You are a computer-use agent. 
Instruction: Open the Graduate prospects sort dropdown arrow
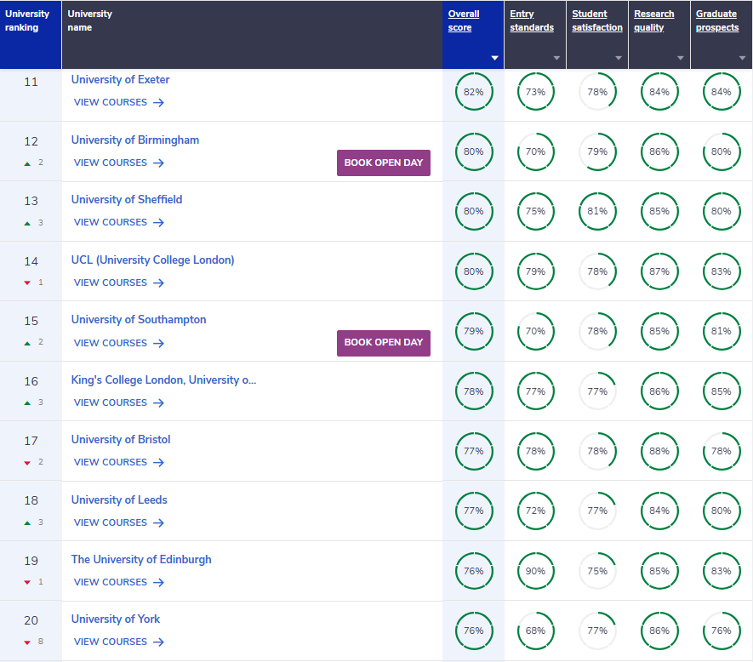coord(743,58)
